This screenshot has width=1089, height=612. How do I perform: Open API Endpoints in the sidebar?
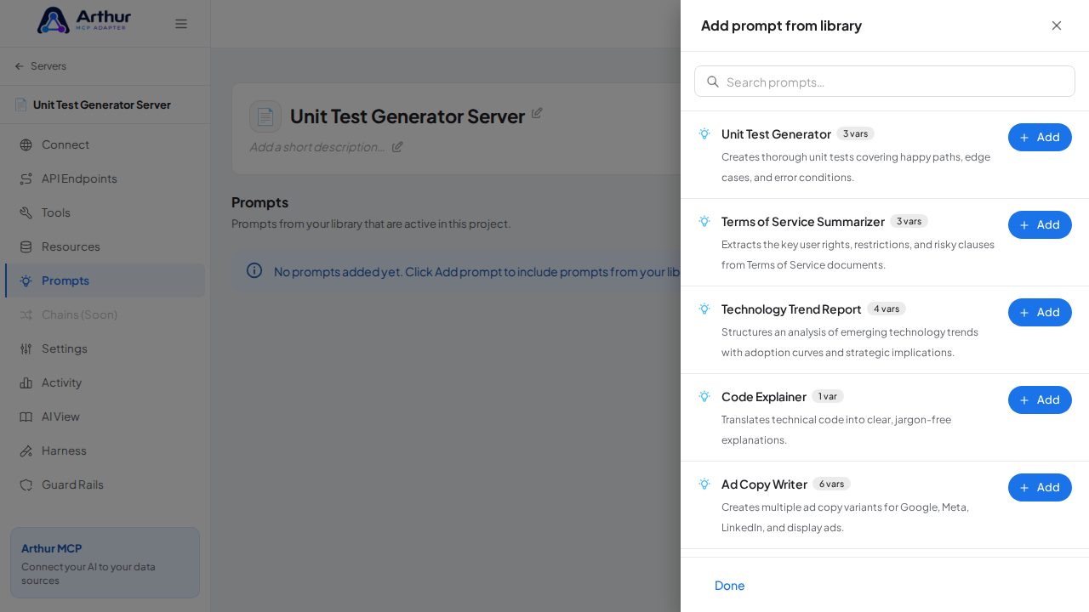[105, 178]
